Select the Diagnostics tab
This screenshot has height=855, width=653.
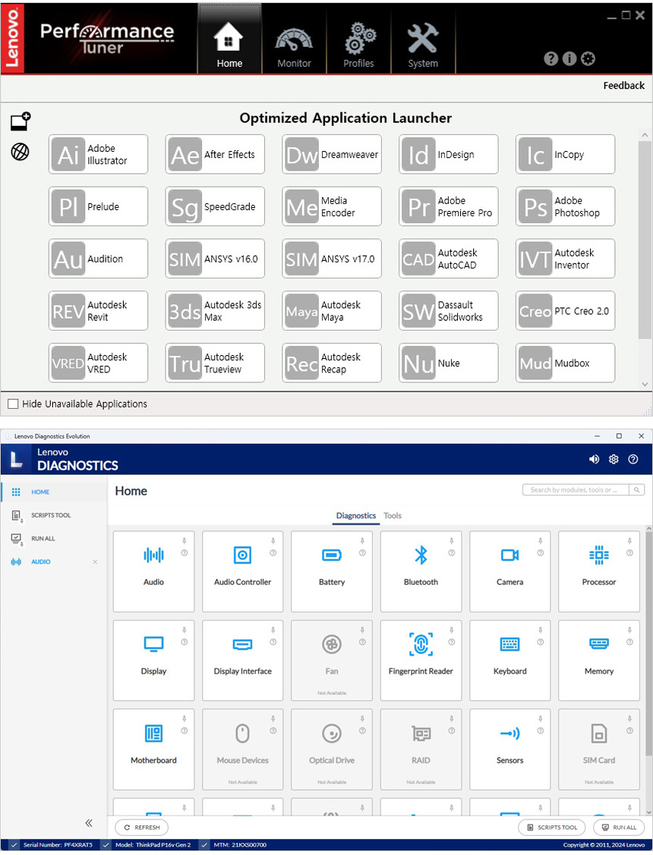tap(355, 516)
